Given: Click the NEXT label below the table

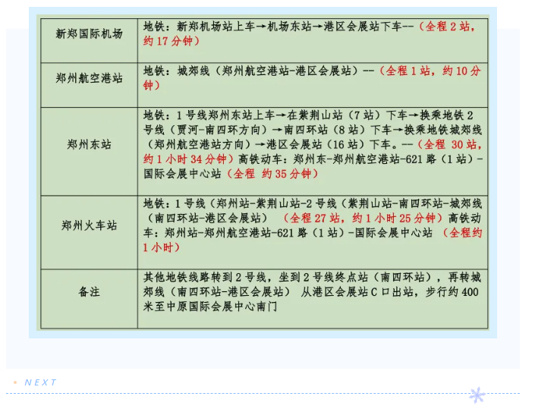Looking at the screenshot, I should coord(40,382).
